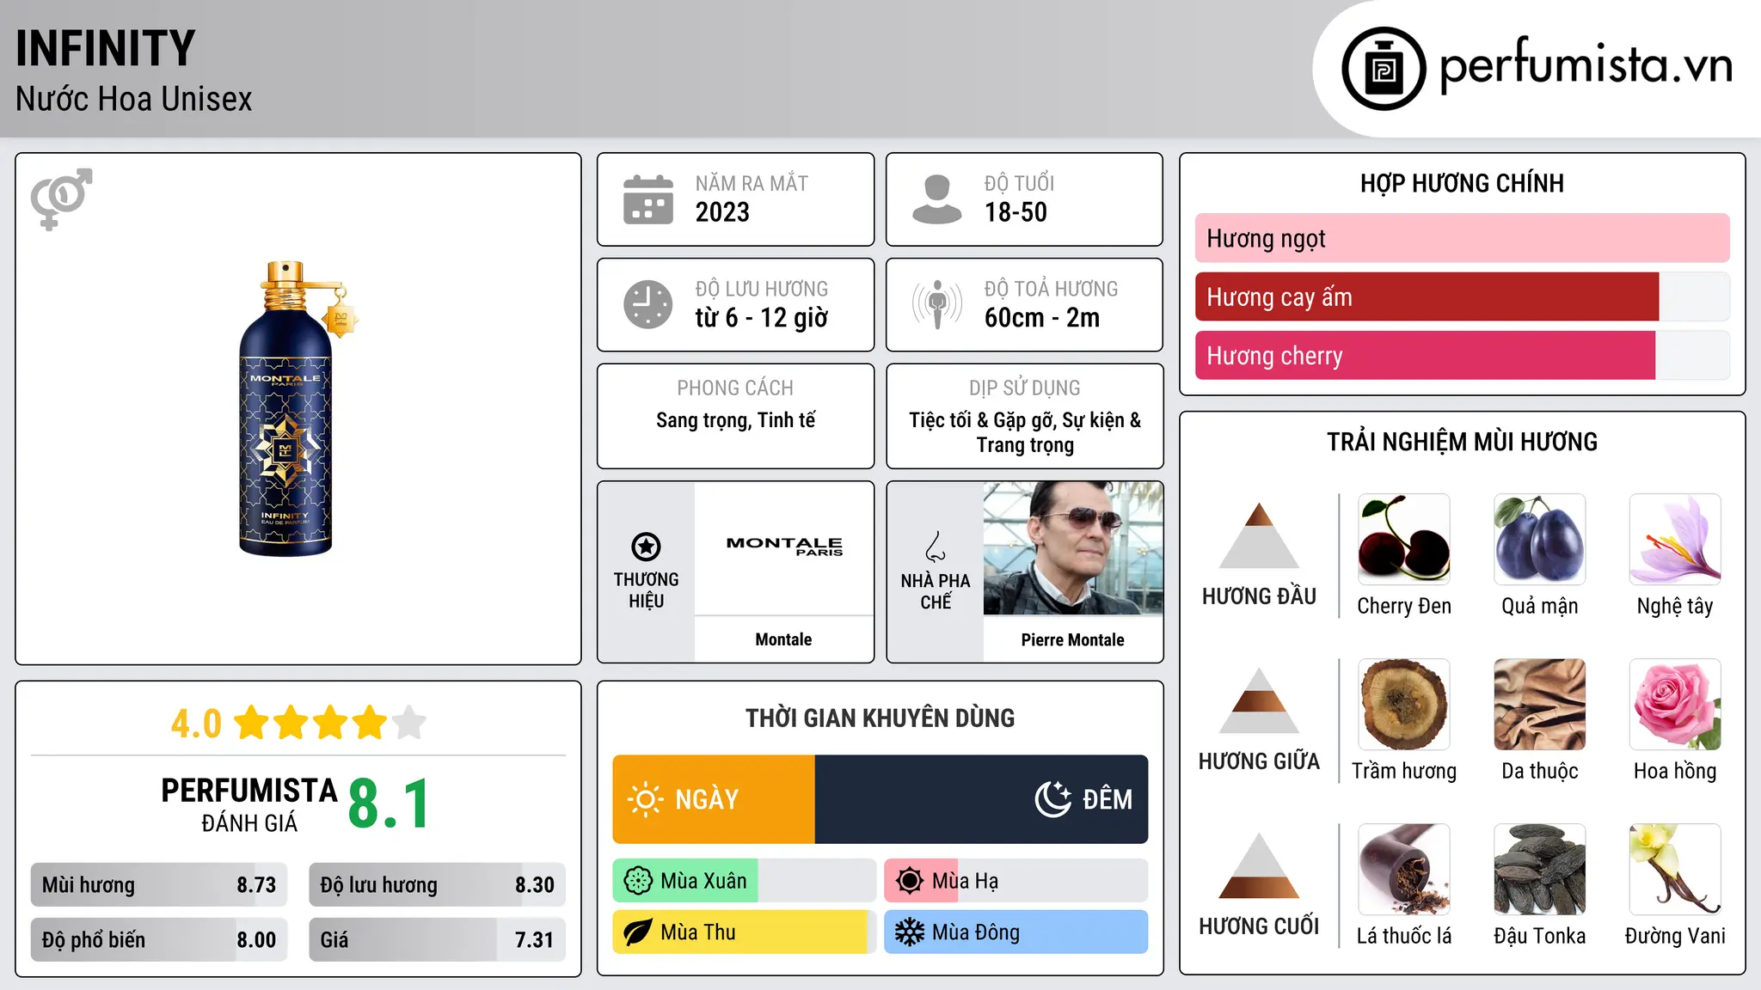Viewport: 1761px width, 990px height.
Task: Click the 18-50 age range value
Action: click(1015, 212)
